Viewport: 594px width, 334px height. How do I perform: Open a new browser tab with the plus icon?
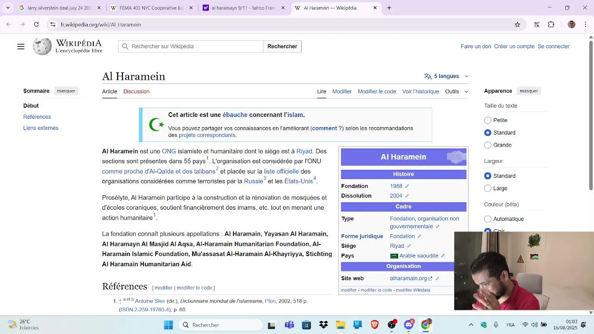[389, 8]
